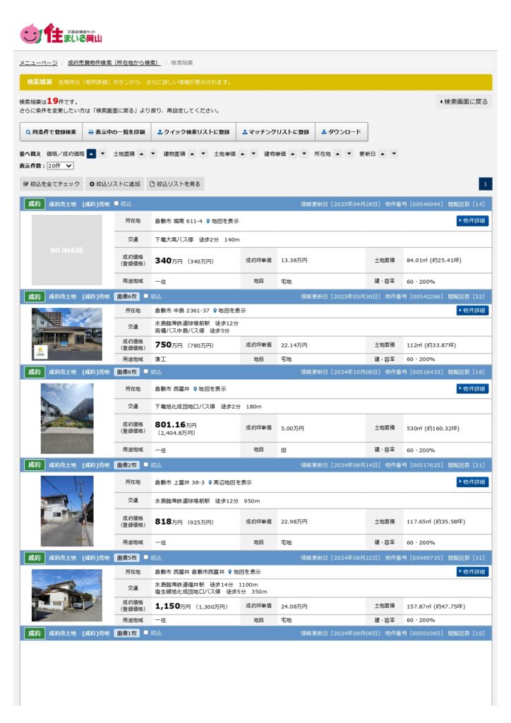Print list with 表示中の一覧を印刷
Viewport: 511px width, 723px height.
pyautogui.click(x=116, y=132)
